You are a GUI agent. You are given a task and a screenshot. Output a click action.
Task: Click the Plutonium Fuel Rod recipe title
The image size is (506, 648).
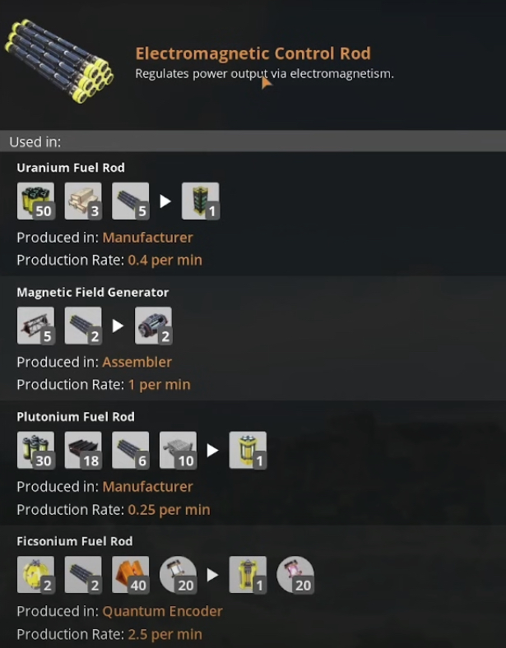pos(76,417)
